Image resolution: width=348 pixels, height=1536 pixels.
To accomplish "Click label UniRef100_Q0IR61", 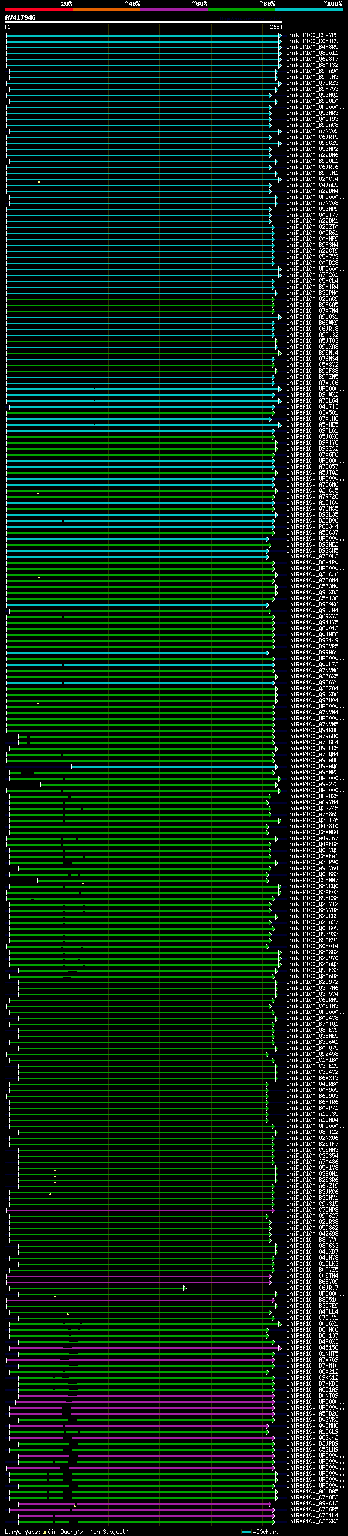I will point(312,233).
